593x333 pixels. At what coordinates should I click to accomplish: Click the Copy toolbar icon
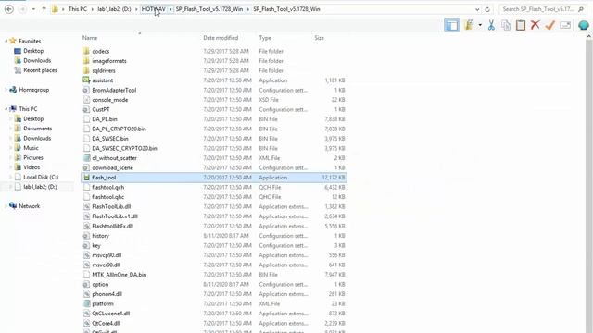[506, 25]
